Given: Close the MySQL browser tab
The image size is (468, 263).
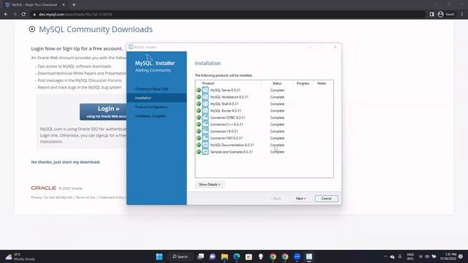Looking at the screenshot, I should click(64, 5).
